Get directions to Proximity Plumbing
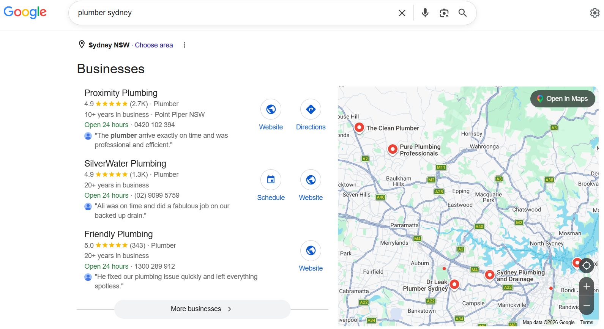604x329 pixels. tap(311, 109)
